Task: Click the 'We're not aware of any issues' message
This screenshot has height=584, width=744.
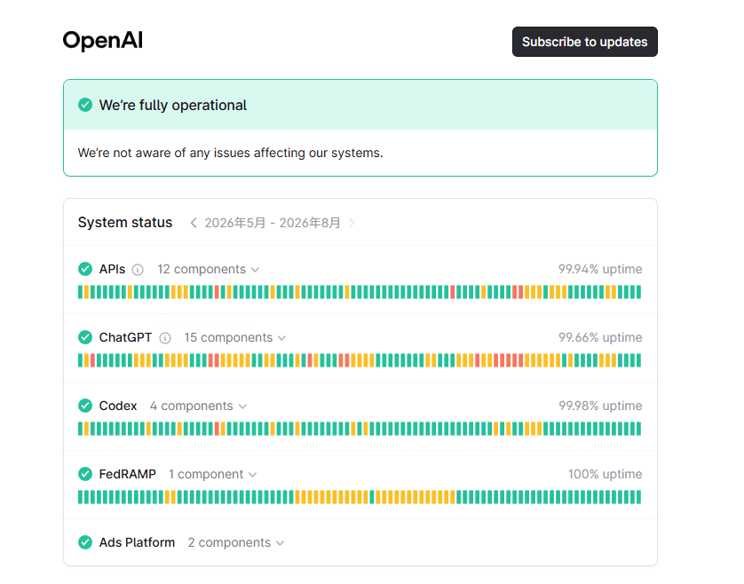Action: (x=231, y=153)
